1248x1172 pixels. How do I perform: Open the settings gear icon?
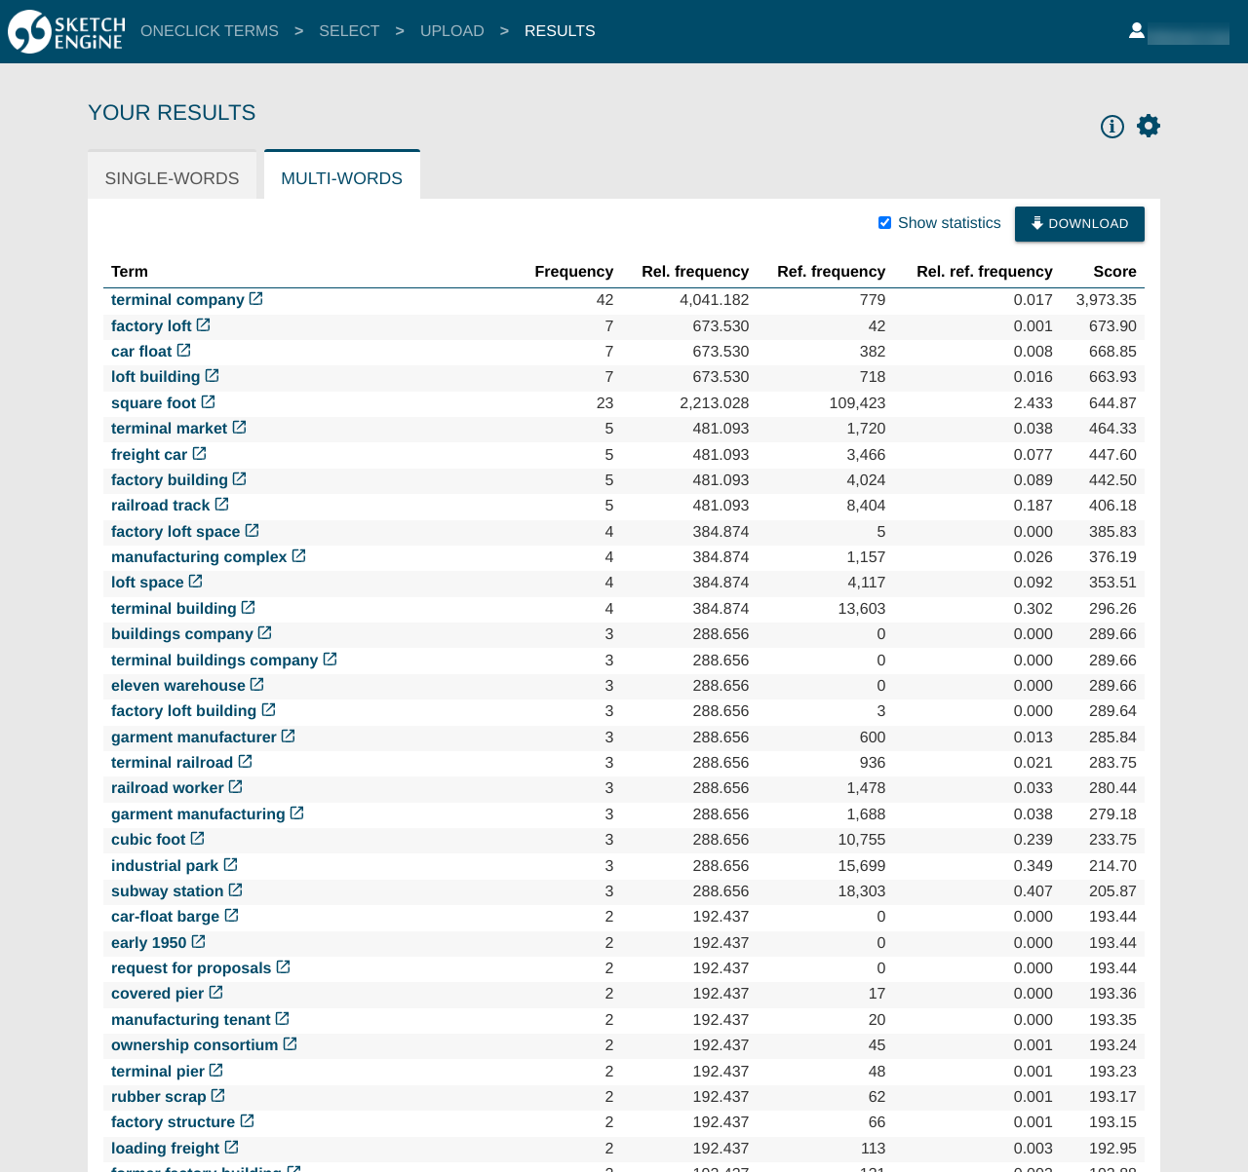pyautogui.click(x=1148, y=126)
